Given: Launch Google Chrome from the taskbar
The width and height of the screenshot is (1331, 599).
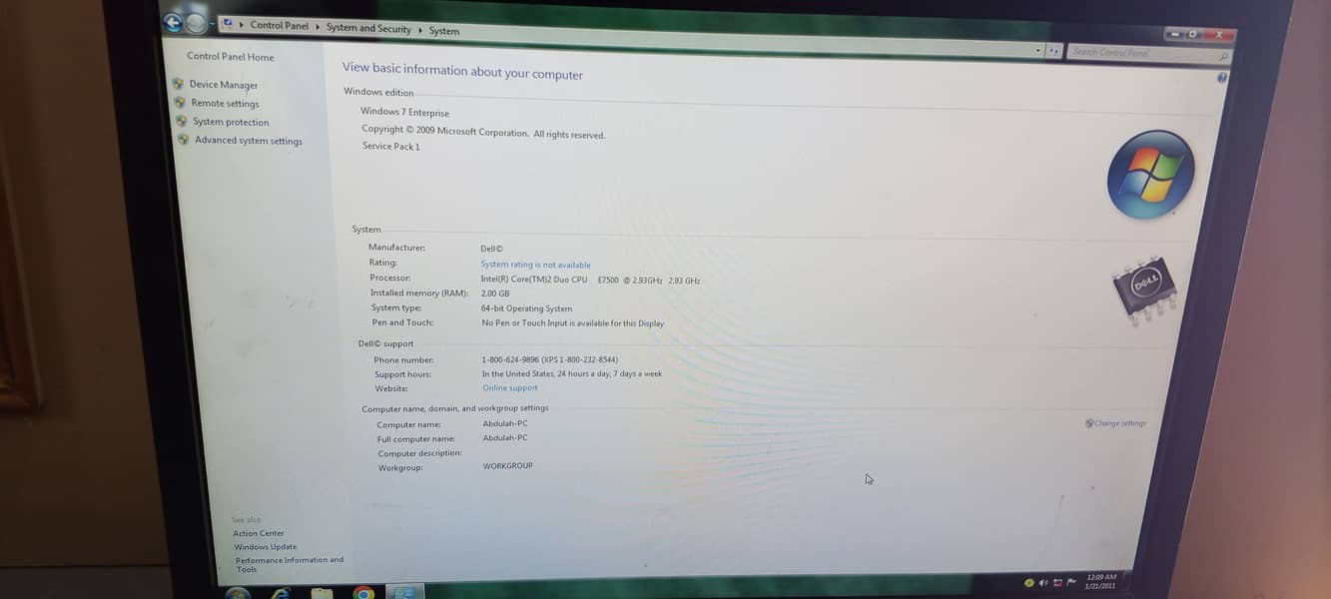Looking at the screenshot, I should (363, 593).
